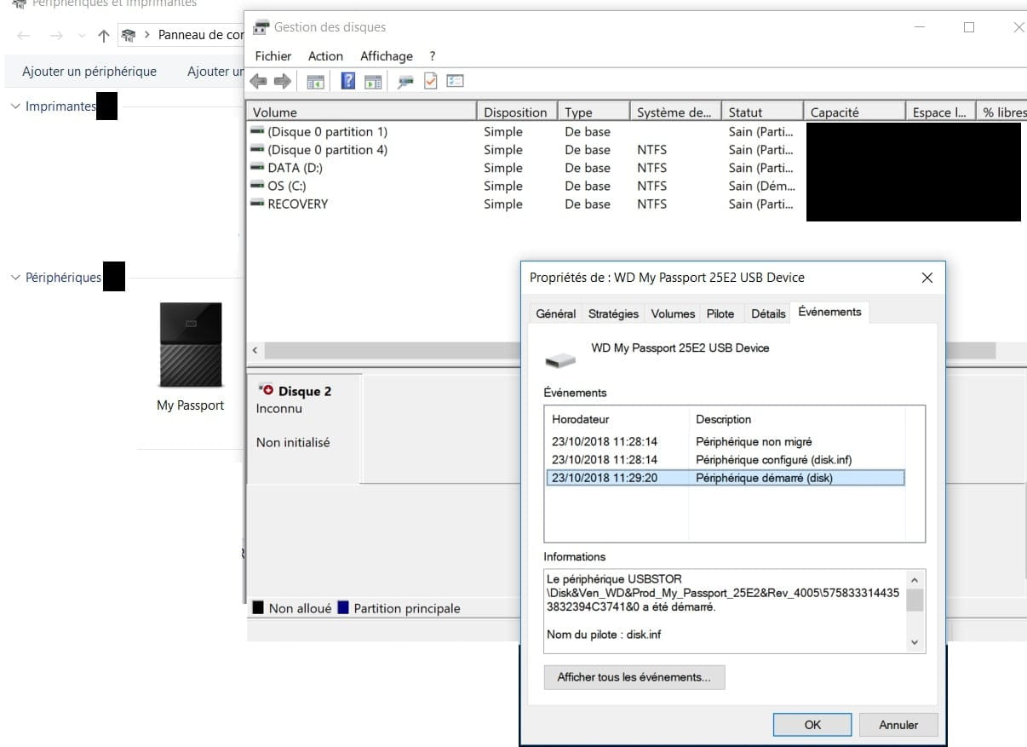Switch to the Pilote tab
This screenshot has width=1027, height=747.
pyautogui.click(x=720, y=313)
